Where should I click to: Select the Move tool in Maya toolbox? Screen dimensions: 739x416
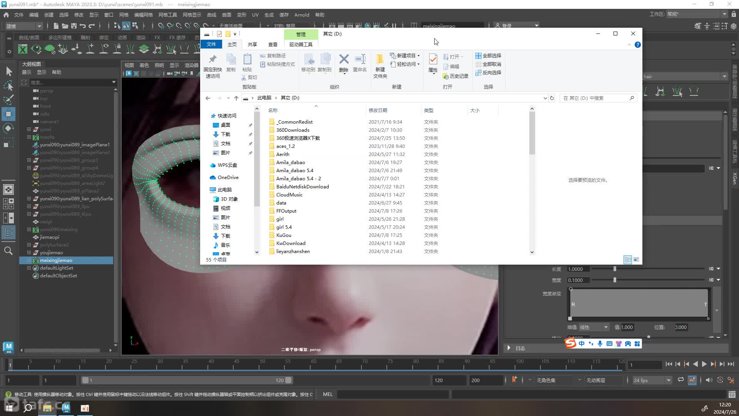(x=8, y=114)
